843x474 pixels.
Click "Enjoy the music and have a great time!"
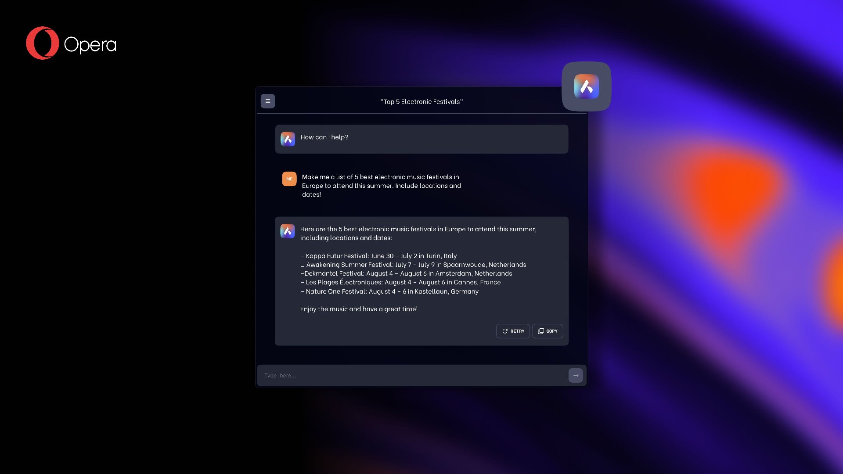coord(359,309)
